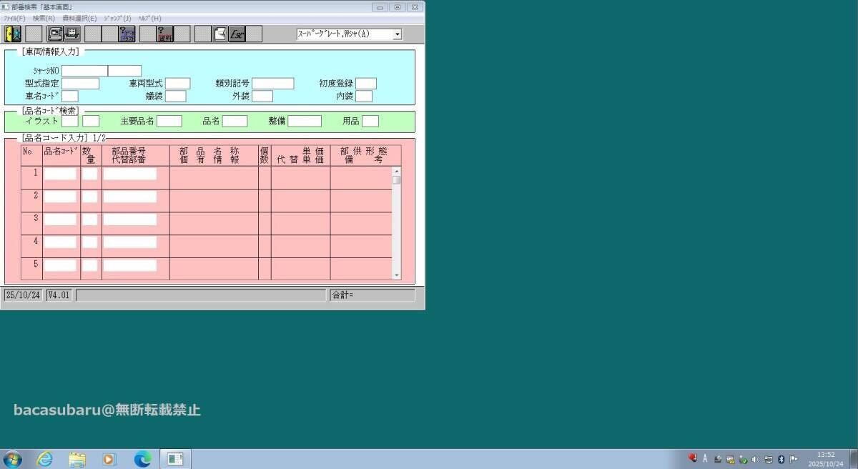Open the ファイル(F) menu
The width and height of the screenshot is (858, 469).
point(13,17)
